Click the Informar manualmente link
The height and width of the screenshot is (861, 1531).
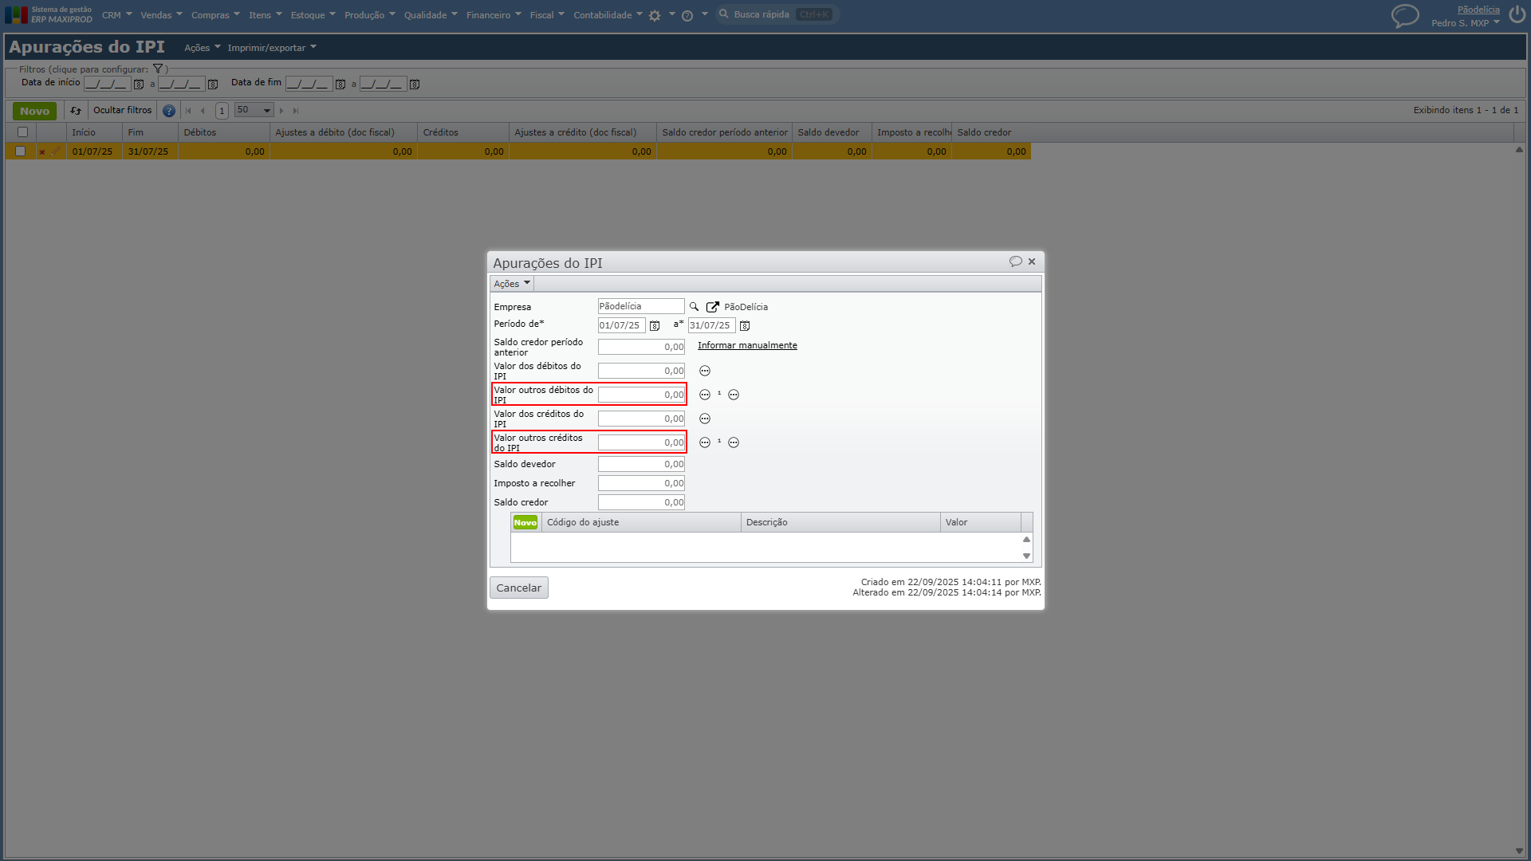[747, 346]
